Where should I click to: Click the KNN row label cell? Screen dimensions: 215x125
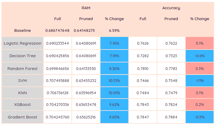pyautogui.click(x=22, y=93)
